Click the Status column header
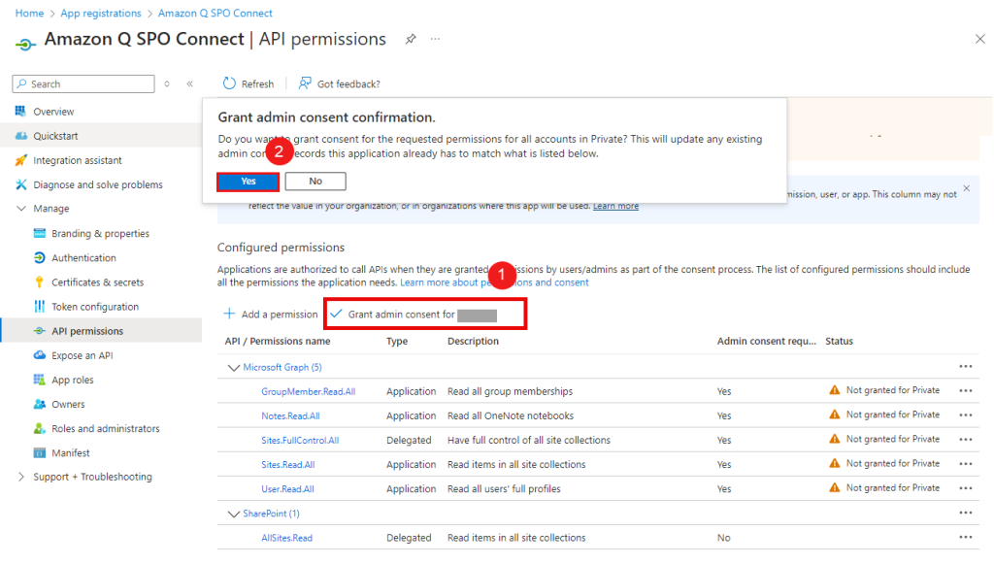Screen dimensions: 994x564 pos(839,341)
